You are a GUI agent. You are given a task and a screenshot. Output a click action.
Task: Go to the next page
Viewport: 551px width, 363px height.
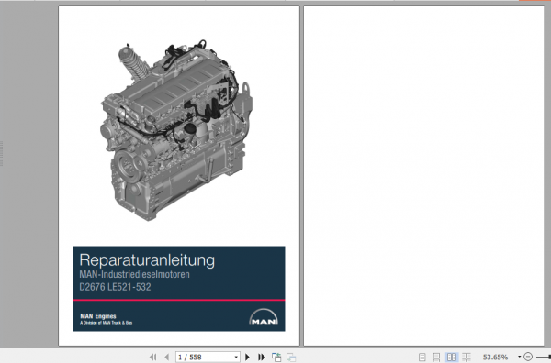247,357
